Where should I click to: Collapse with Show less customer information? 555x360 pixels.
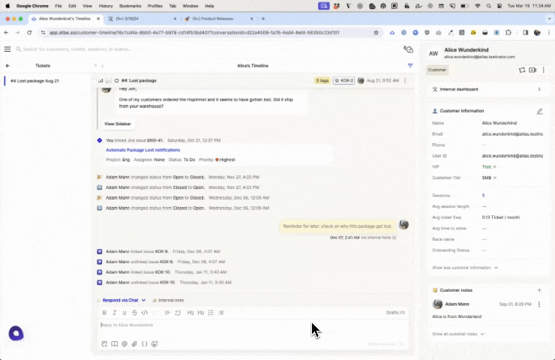click(x=465, y=268)
